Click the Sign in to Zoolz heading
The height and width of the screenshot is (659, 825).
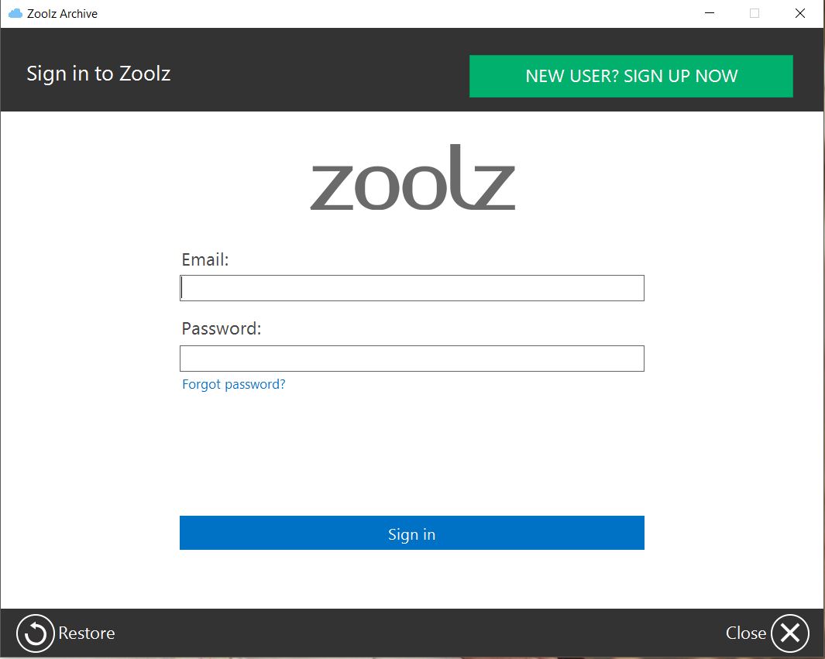pos(98,74)
